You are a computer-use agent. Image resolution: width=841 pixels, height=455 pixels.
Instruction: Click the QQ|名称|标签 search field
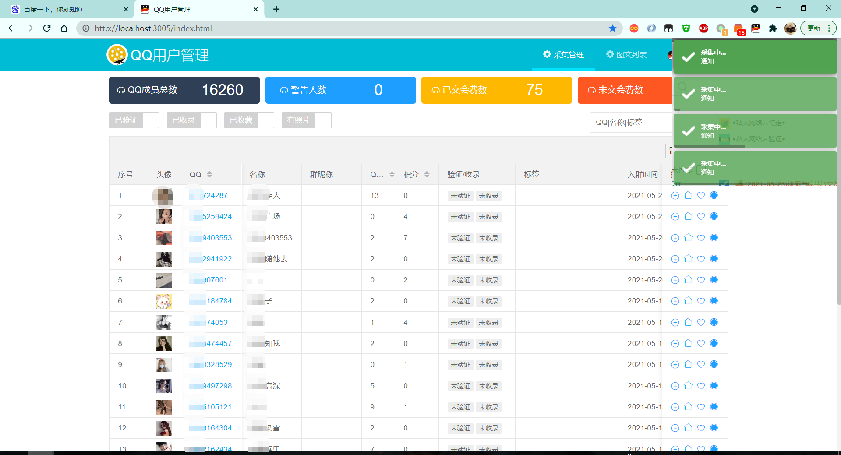pos(631,122)
